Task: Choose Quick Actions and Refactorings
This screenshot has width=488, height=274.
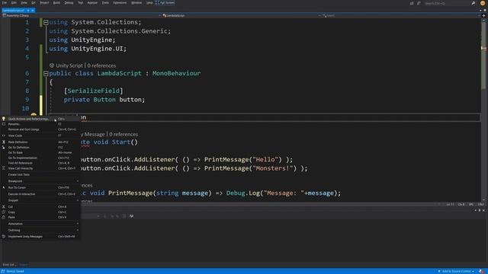Action: tap(41, 119)
